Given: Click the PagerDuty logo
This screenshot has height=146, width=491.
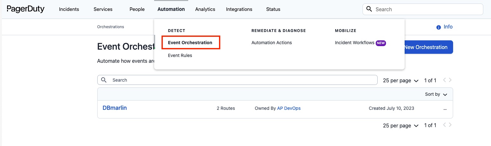Looking at the screenshot, I should point(25,9).
